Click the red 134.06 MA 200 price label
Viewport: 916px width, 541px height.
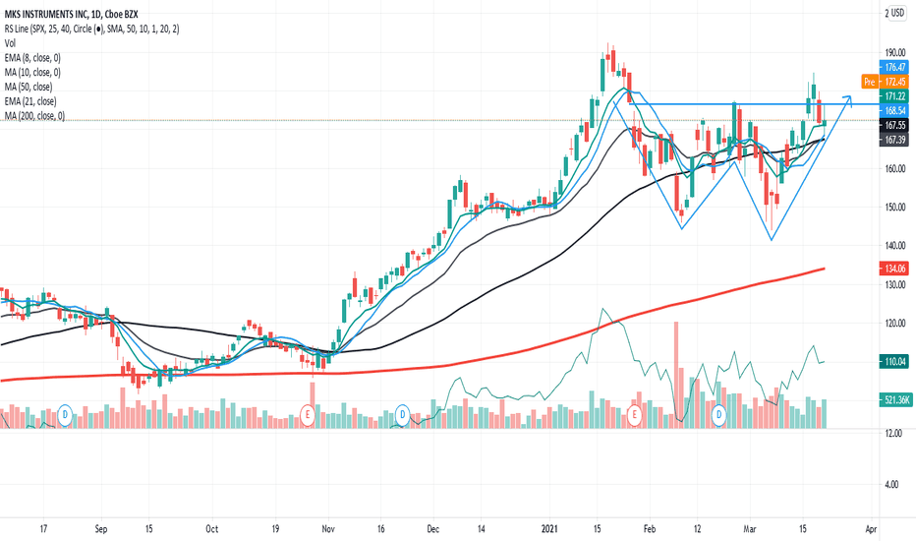893,269
